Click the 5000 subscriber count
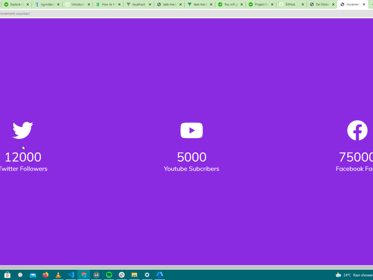This screenshot has width=373, height=280. [191, 157]
